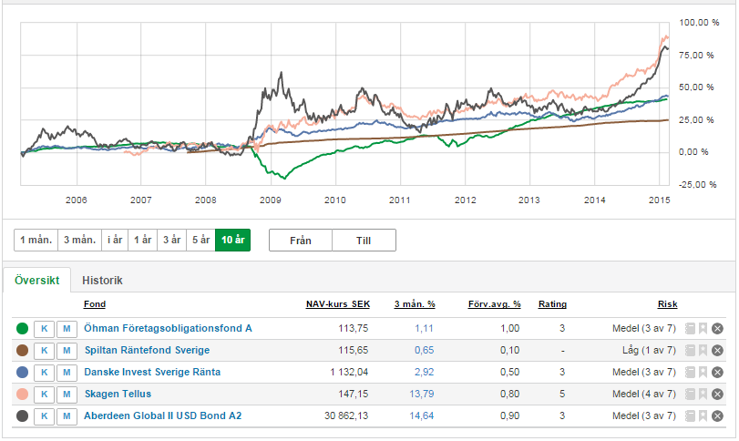Switch chart period to 1 mån.
Image resolution: width=739 pixels, height=441 pixels.
pos(35,240)
